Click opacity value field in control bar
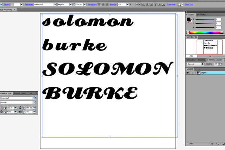The height and width of the screenshot is (150, 225). (121, 4)
